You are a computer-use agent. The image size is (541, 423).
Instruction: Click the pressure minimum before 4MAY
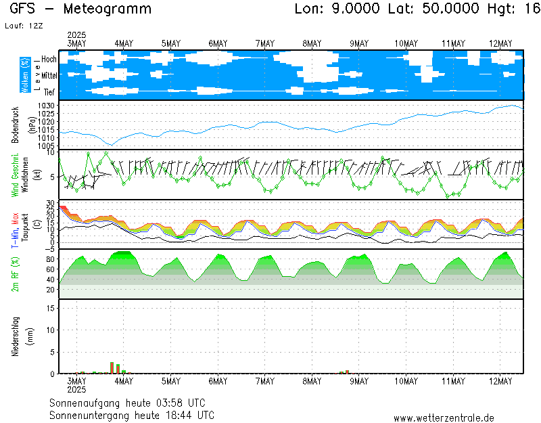[x=111, y=144]
